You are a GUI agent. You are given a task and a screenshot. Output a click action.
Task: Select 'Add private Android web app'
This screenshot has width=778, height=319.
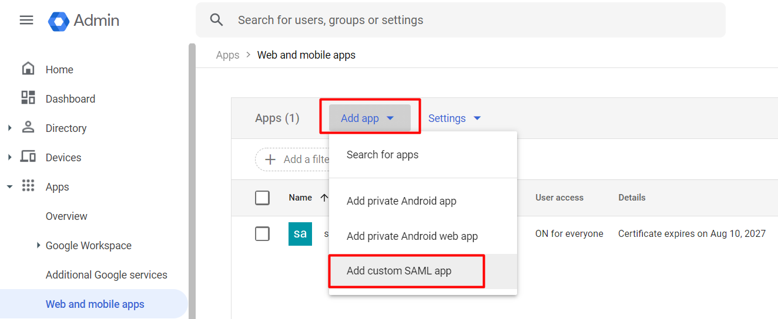click(412, 236)
